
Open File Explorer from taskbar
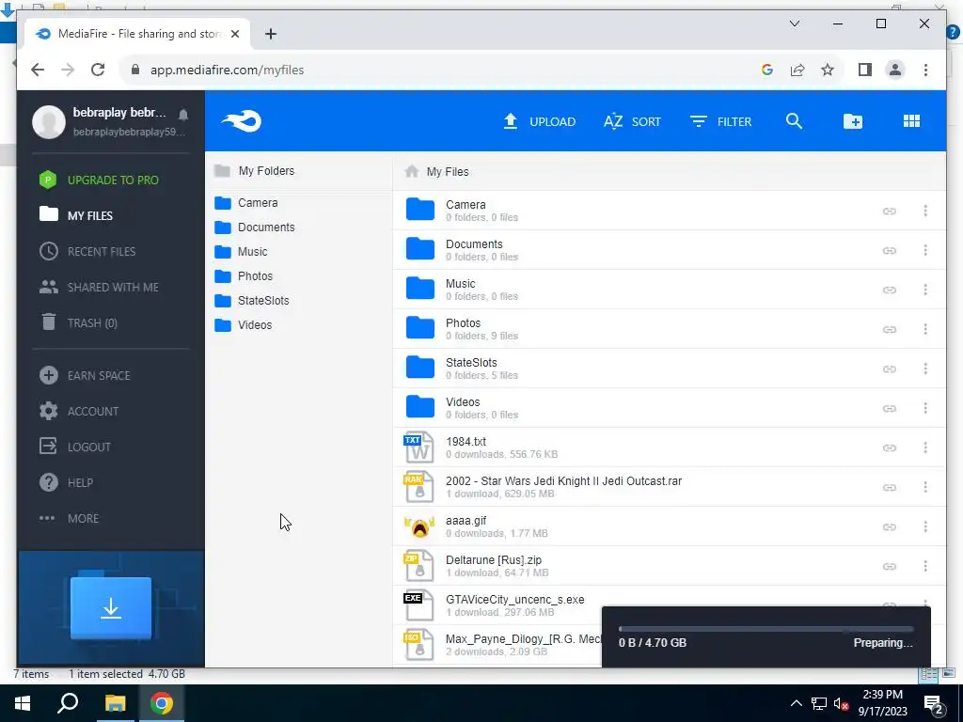(x=115, y=703)
